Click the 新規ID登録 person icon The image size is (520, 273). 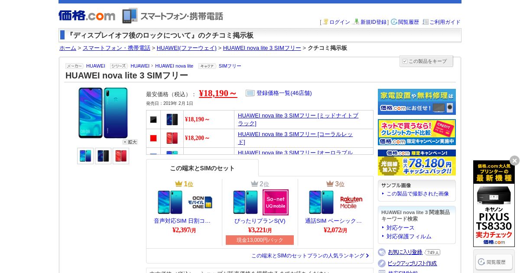(356, 22)
